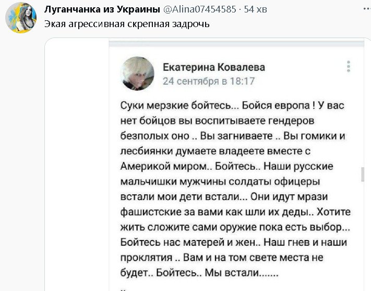This screenshot has width=371, height=291.
Task: Click tweet text Экая агрессивная скрепная задрочь
Action: pyautogui.click(x=127, y=24)
